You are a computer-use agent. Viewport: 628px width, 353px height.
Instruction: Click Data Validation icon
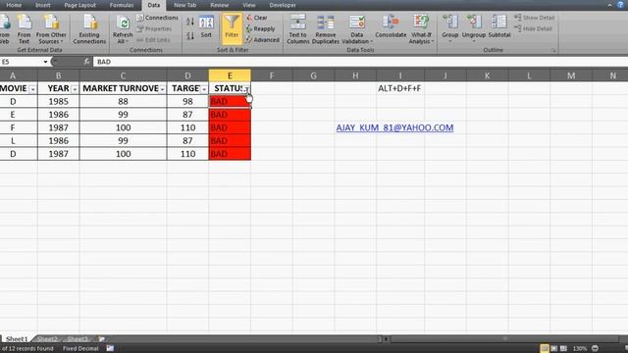[357, 28]
